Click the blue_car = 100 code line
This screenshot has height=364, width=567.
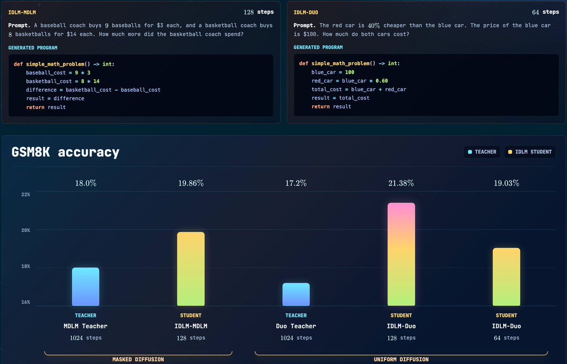pyautogui.click(x=333, y=72)
